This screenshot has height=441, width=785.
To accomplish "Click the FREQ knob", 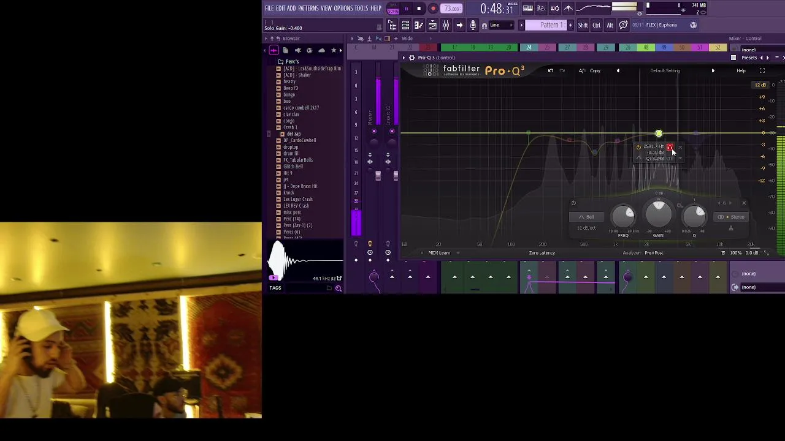I will tap(623, 215).
